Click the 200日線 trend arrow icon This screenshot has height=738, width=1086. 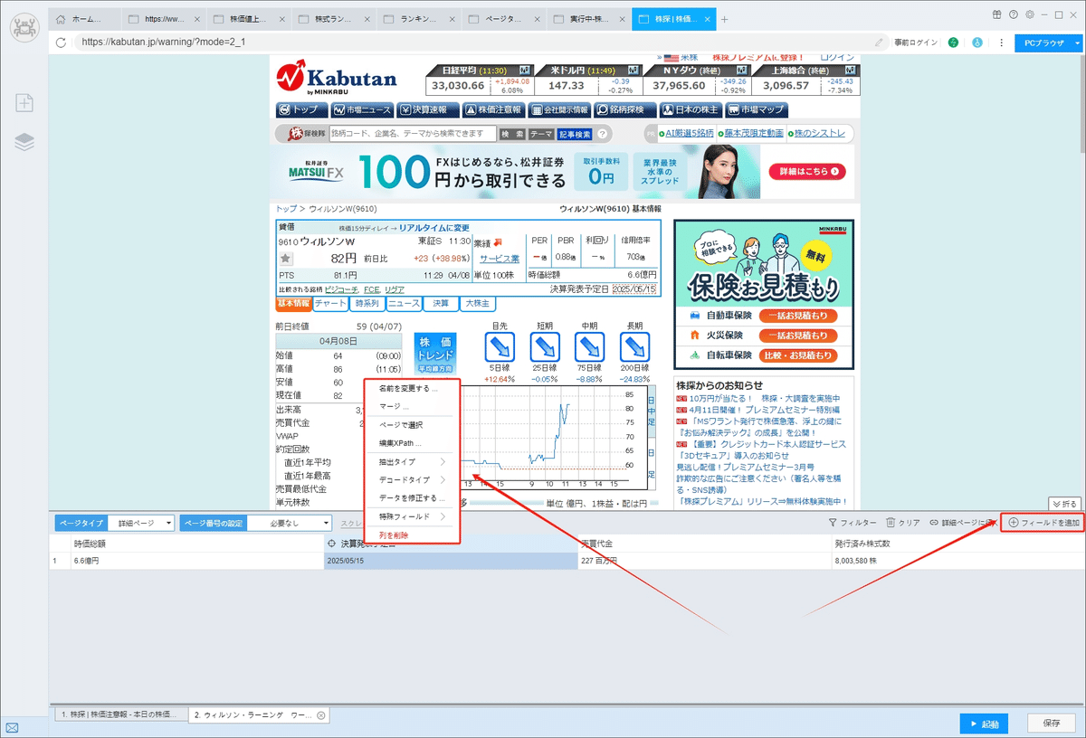(x=633, y=347)
